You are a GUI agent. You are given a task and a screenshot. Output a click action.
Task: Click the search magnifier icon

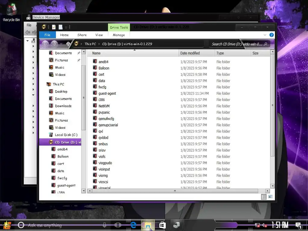tap(266, 44)
